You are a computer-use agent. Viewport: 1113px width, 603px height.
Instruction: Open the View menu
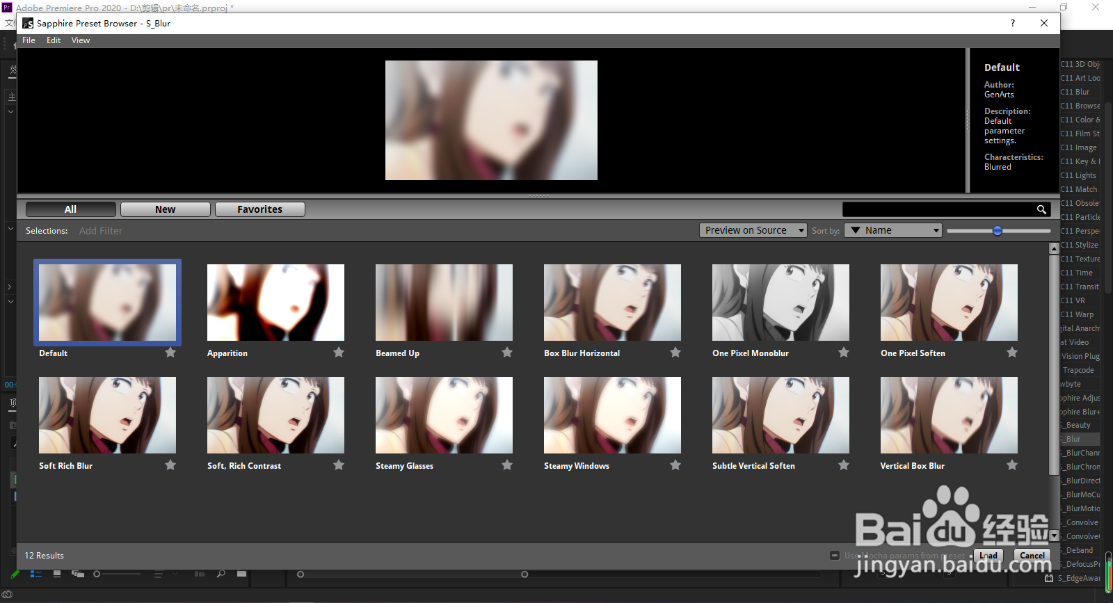(x=81, y=40)
